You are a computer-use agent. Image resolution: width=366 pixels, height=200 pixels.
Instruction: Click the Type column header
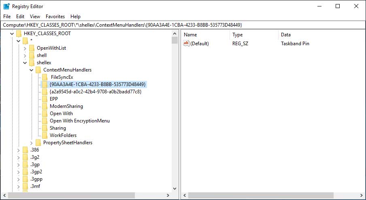tap(238, 35)
